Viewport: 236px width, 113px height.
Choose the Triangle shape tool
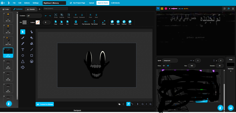[x=23, y=61]
